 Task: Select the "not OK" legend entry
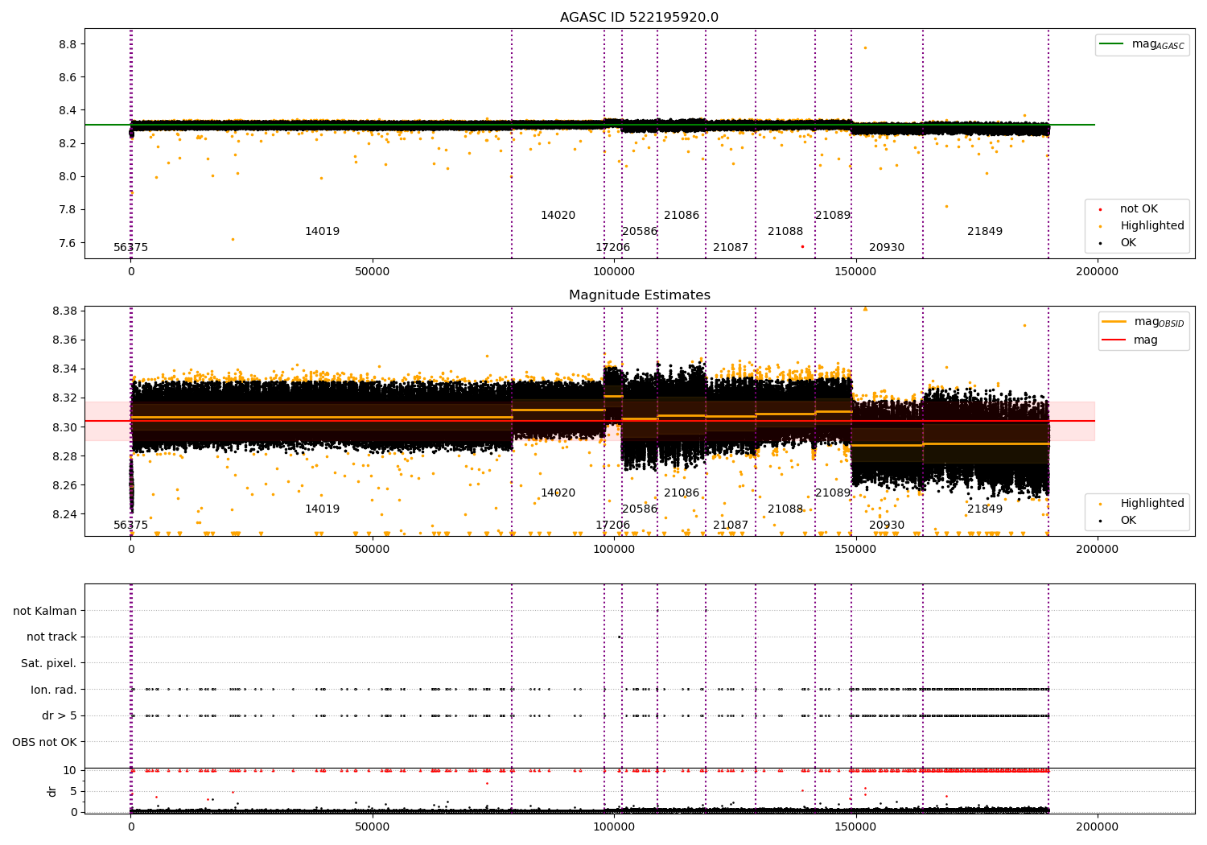[1139, 209]
